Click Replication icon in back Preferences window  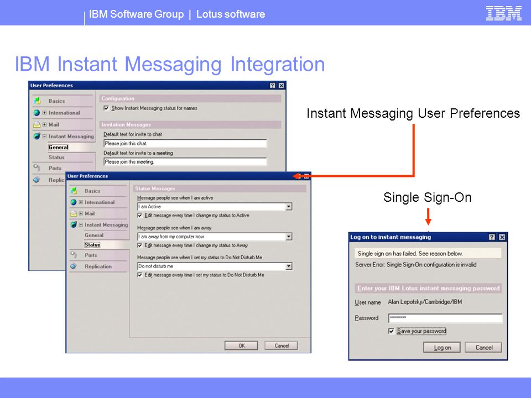[37, 180]
